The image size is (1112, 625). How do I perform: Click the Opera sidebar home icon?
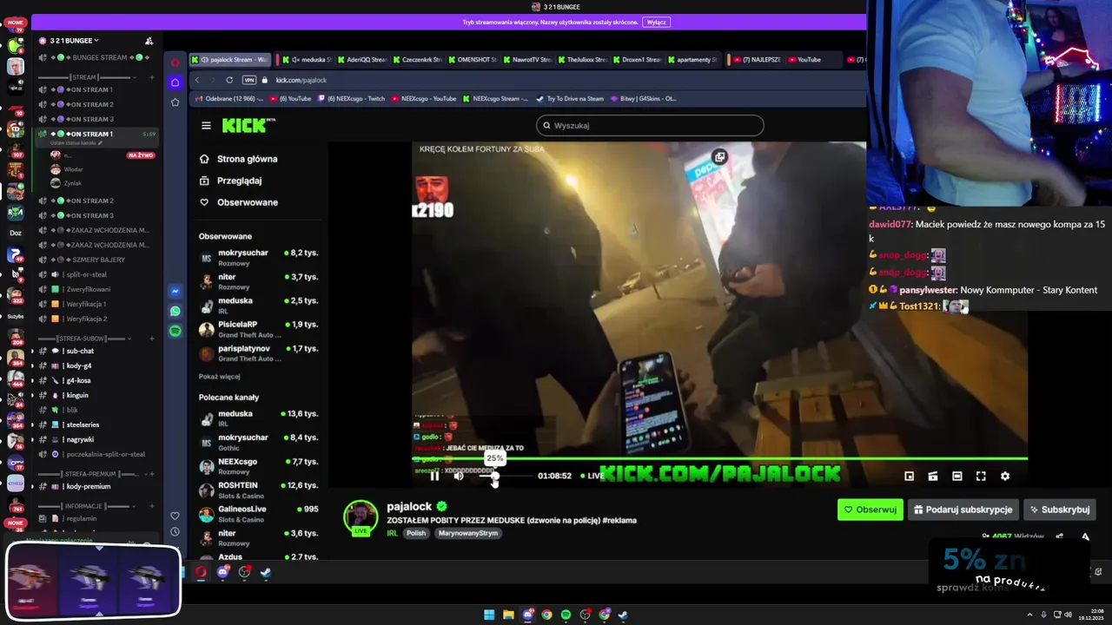click(x=175, y=82)
